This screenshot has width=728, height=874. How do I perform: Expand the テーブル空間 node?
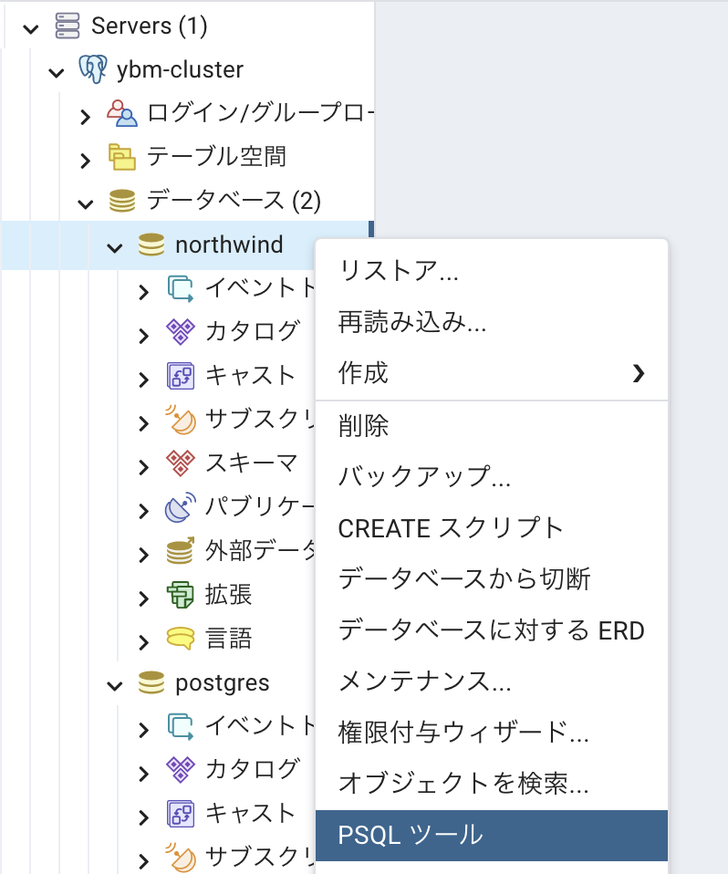click(x=85, y=161)
